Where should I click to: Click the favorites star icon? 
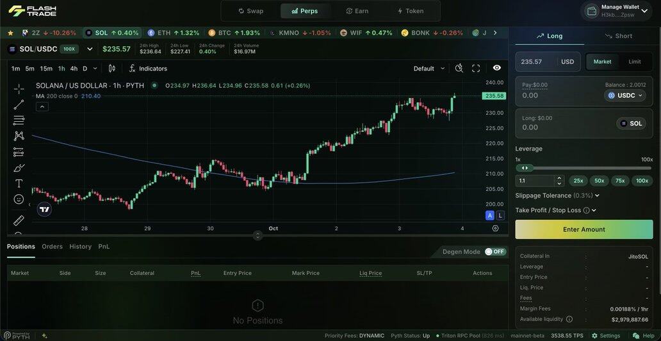(x=10, y=33)
